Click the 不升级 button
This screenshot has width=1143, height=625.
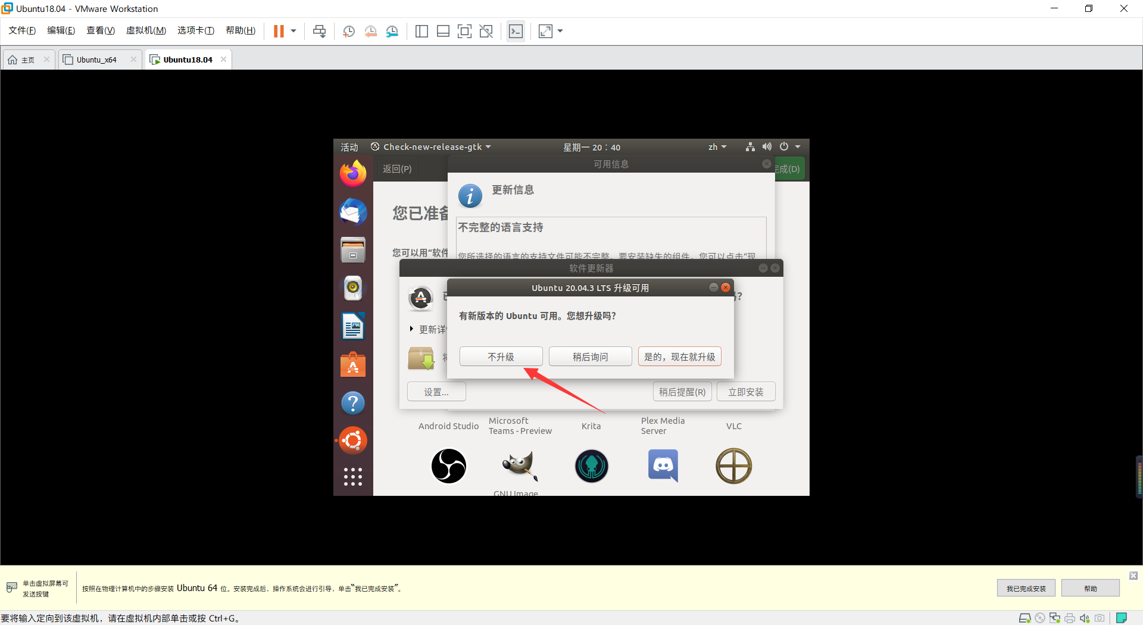point(501,357)
